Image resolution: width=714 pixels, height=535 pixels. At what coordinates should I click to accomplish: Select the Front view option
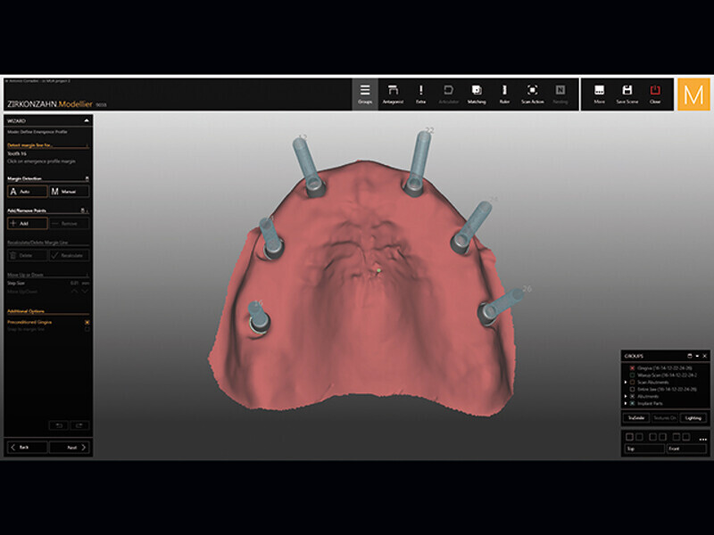click(x=685, y=449)
